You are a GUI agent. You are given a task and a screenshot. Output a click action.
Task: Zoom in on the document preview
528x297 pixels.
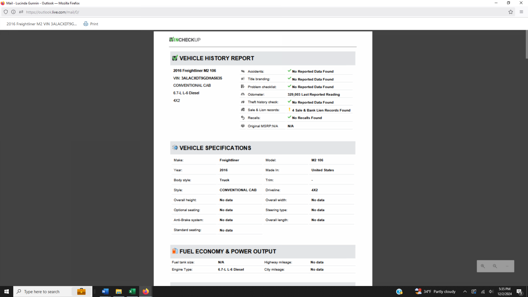click(x=483, y=266)
